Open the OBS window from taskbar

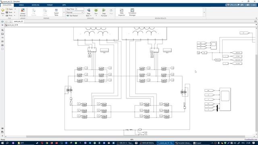click(x=125, y=143)
